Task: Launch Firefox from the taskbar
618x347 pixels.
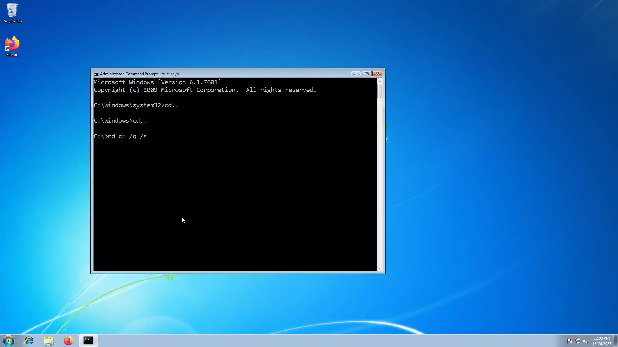Action: pos(68,341)
